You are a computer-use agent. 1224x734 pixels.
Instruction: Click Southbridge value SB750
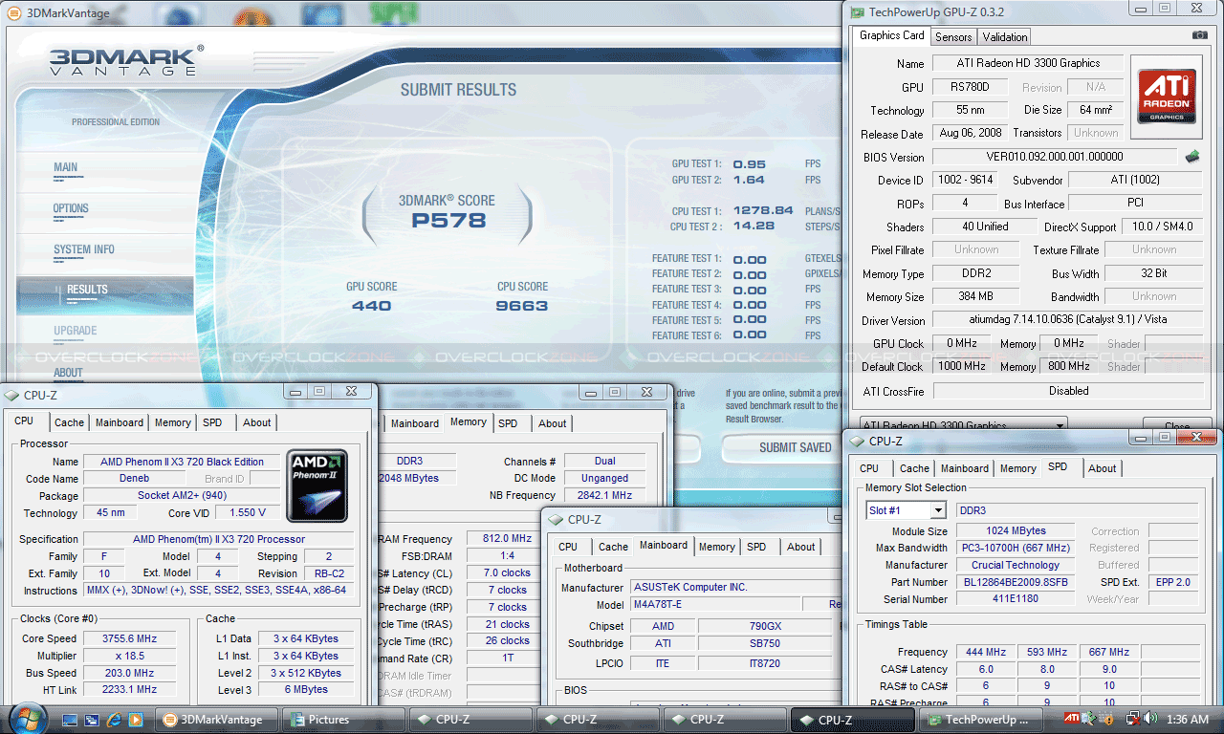766,644
